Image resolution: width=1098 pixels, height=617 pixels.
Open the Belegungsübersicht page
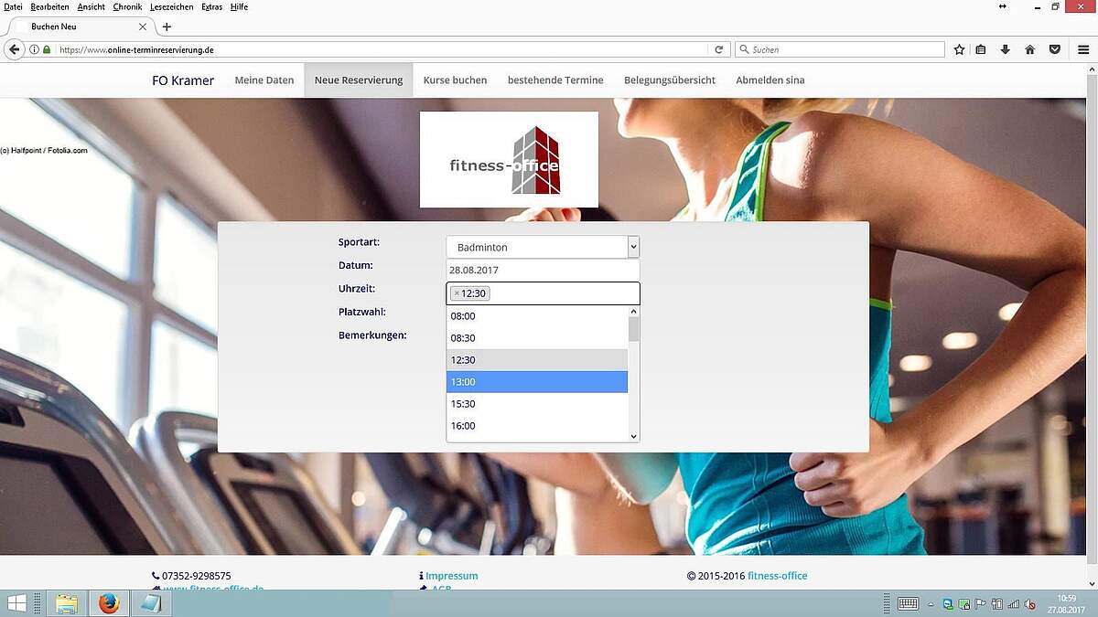670,80
